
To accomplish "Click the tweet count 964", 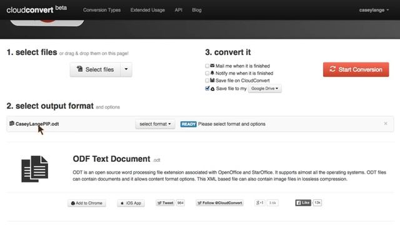I will pyautogui.click(x=181, y=202).
